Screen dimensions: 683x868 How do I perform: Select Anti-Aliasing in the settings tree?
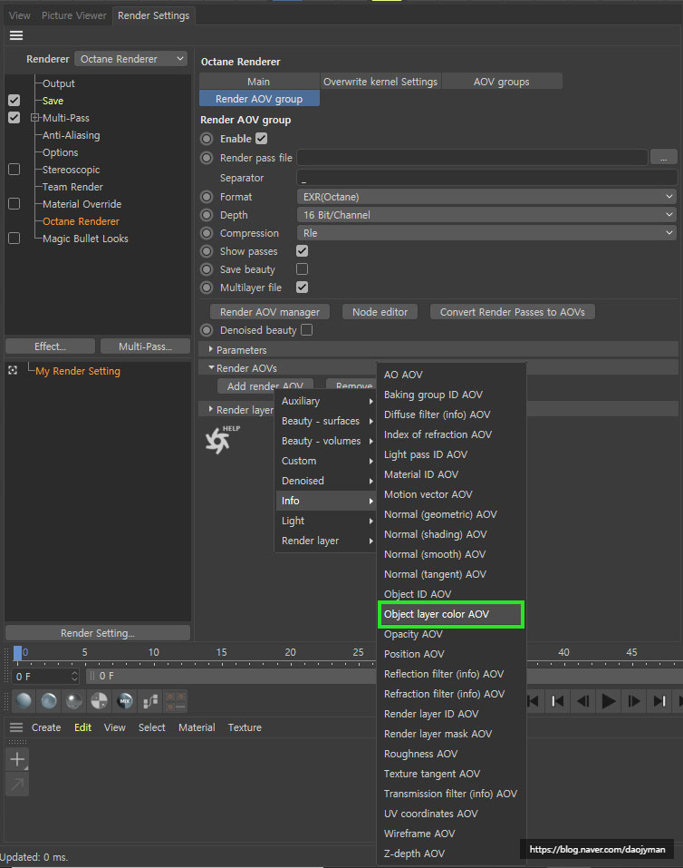pos(72,135)
